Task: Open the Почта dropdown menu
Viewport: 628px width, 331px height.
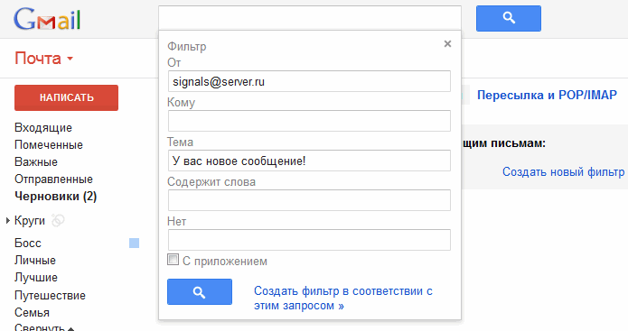Action: [44, 59]
